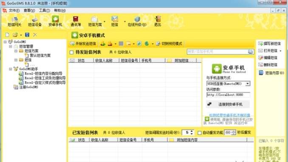Open dropdown arrow after green recycle icon
This screenshot has height=162, width=288.
tap(152, 44)
